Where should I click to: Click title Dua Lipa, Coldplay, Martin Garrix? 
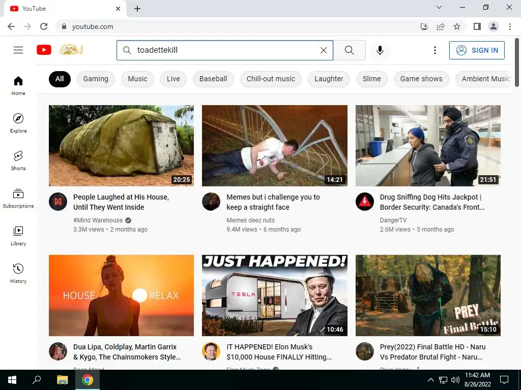[x=127, y=352]
